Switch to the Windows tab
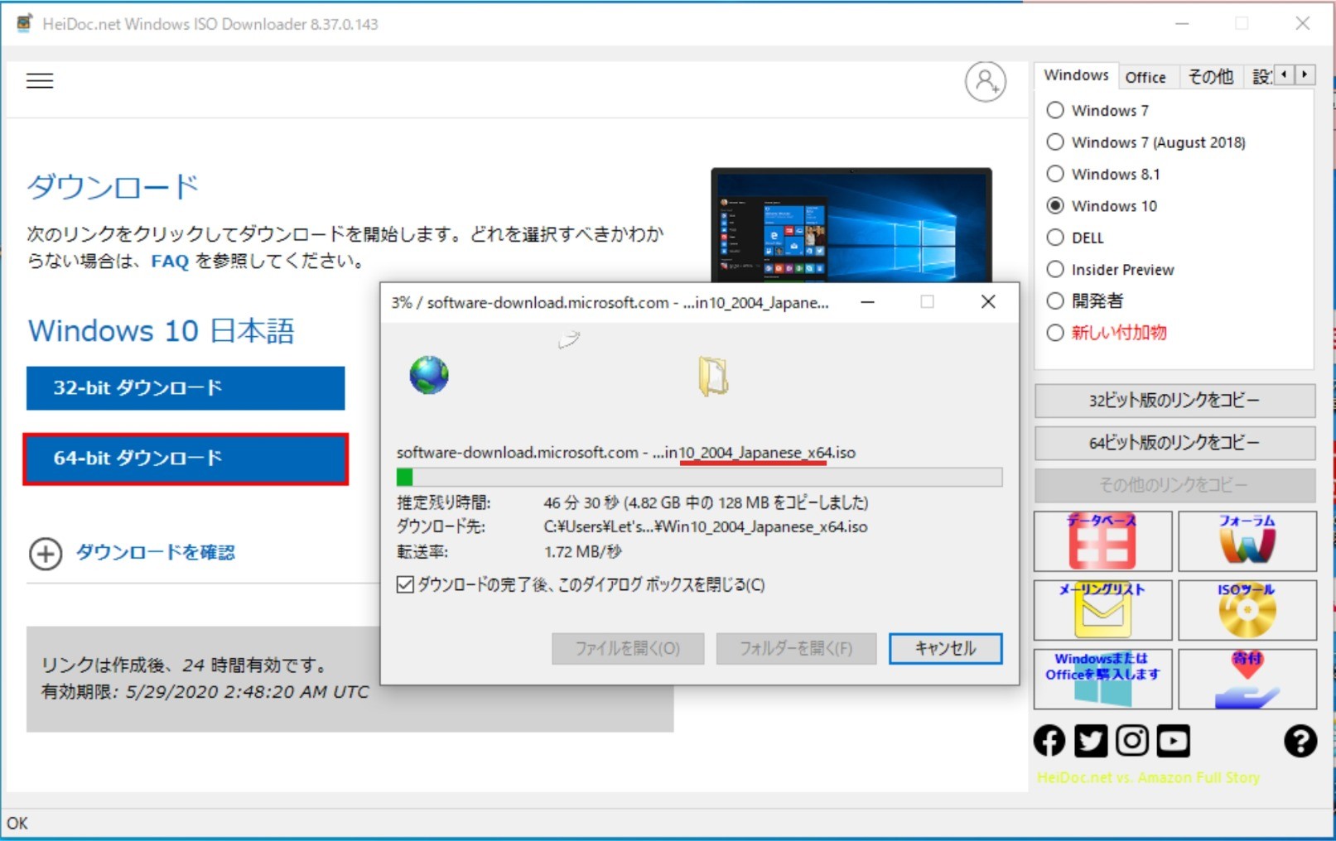 coord(1076,75)
